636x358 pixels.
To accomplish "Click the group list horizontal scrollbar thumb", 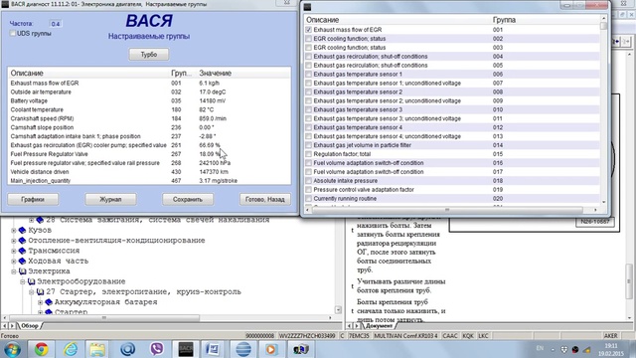I will (446, 210).
